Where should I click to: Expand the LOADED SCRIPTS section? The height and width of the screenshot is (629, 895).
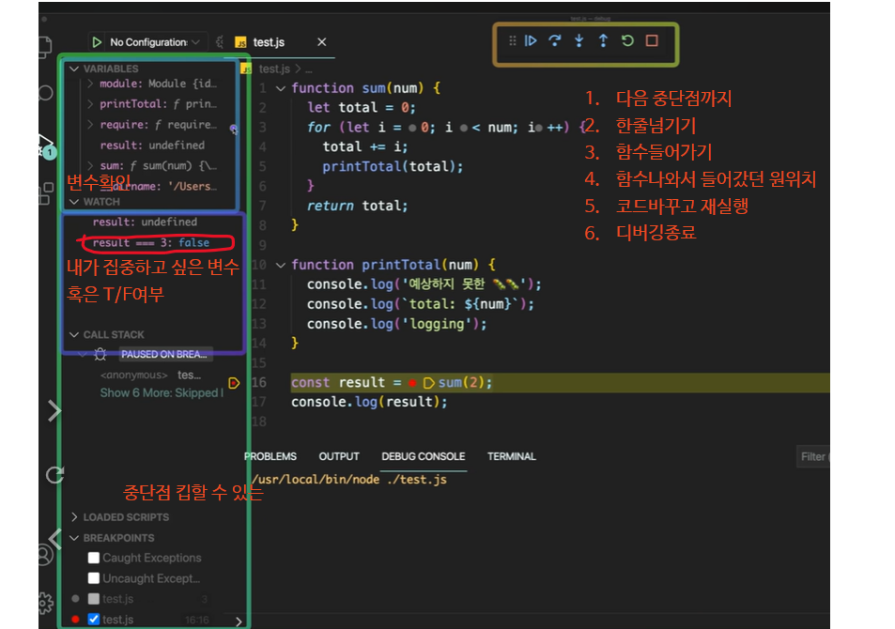click(73, 516)
